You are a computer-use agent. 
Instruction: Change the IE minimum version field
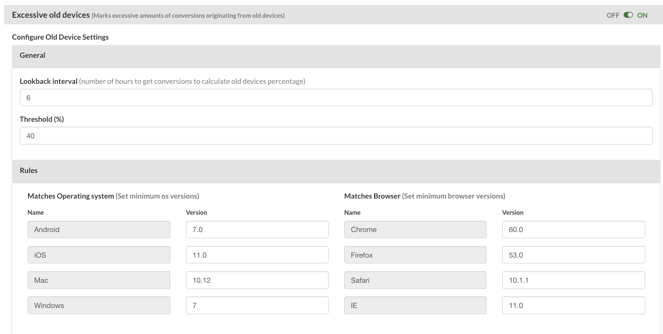574,306
